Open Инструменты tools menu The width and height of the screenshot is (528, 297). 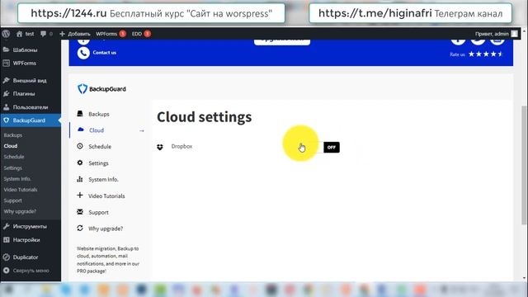(x=31, y=226)
